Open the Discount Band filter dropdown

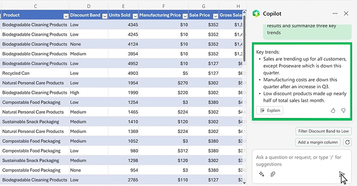click(x=104, y=15)
